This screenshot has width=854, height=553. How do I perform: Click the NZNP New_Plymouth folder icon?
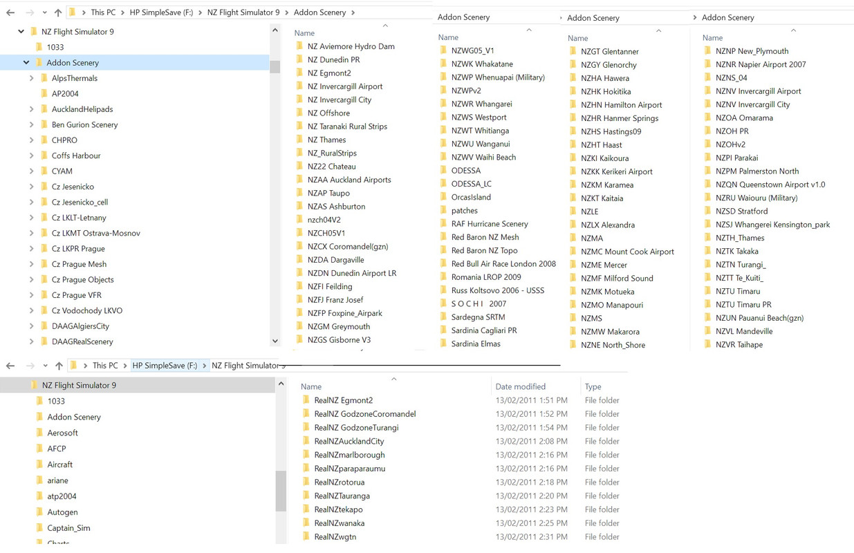[x=707, y=51]
